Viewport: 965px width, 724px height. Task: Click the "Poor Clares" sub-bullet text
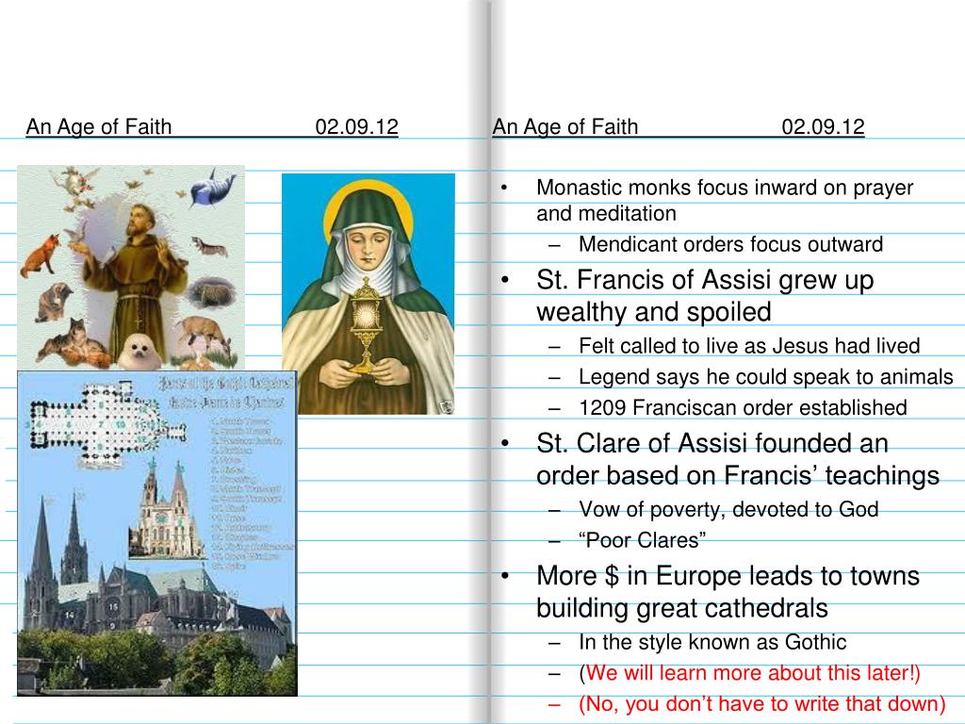(643, 540)
